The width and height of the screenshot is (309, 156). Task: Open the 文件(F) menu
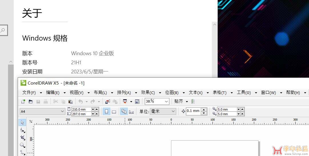pyautogui.click(x=29, y=93)
